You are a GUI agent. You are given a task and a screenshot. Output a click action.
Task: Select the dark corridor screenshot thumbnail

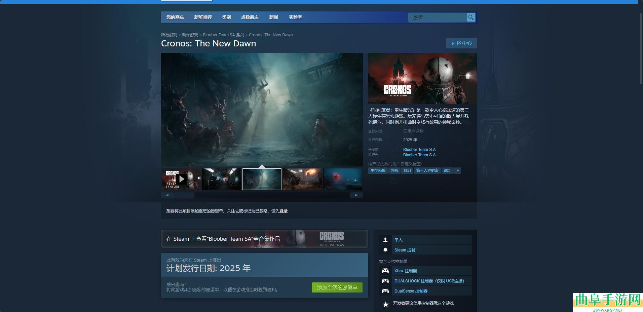(x=222, y=179)
